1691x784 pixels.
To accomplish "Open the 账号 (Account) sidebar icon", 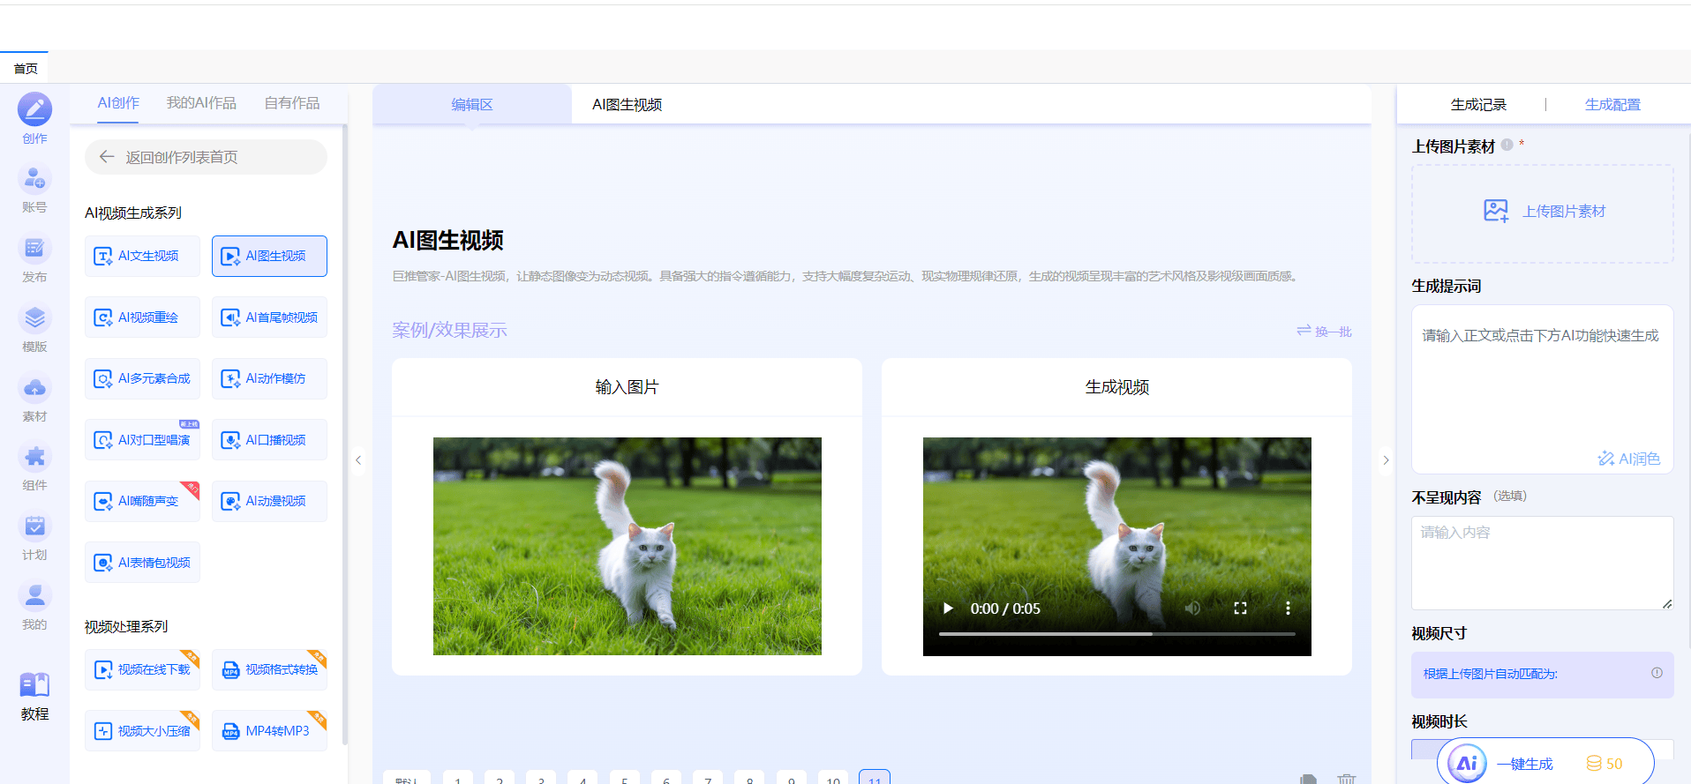I will (34, 180).
